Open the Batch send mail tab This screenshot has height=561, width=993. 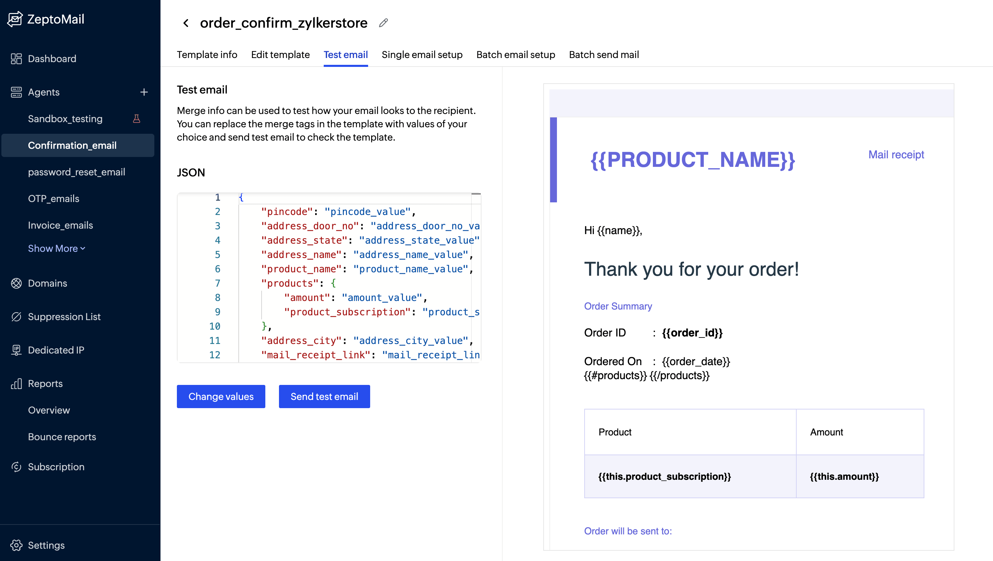[x=604, y=55]
